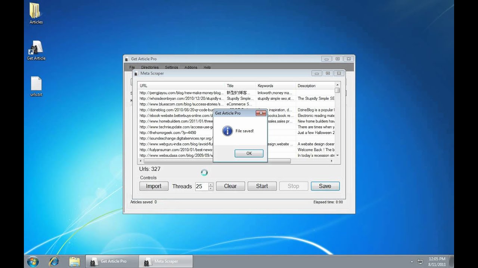Click the horizontal scrollbar's left arrow
The width and height of the screenshot is (478, 268).
point(140,161)
